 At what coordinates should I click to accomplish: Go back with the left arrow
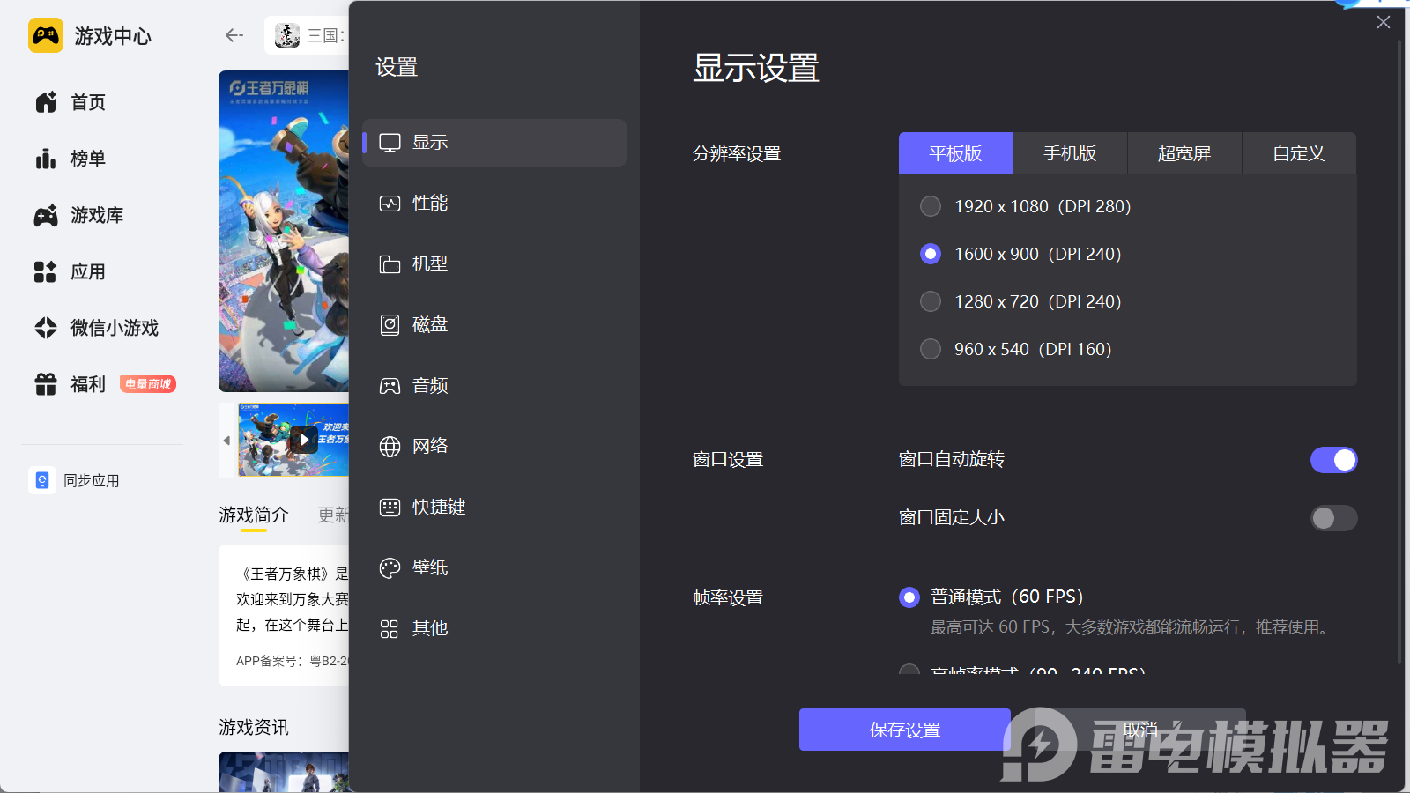click(x=234, y=35)
